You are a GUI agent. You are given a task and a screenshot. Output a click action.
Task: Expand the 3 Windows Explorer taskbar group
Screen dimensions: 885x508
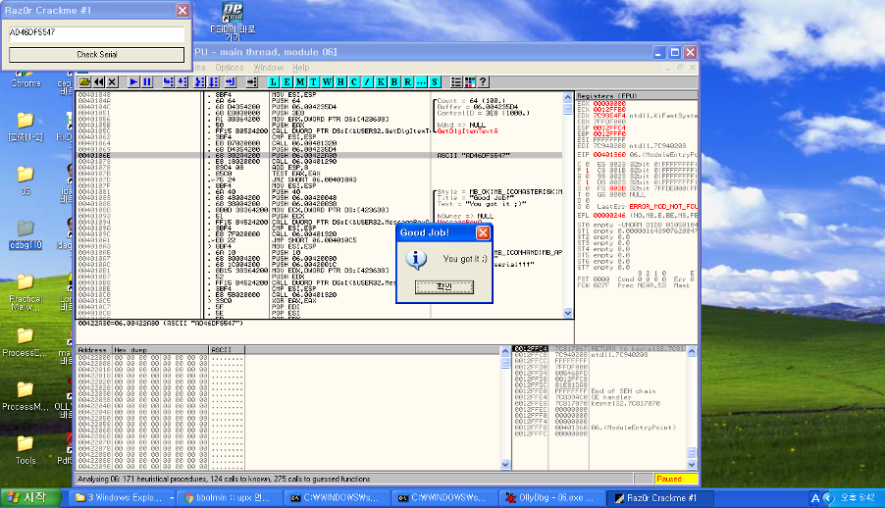pos(124,498)
